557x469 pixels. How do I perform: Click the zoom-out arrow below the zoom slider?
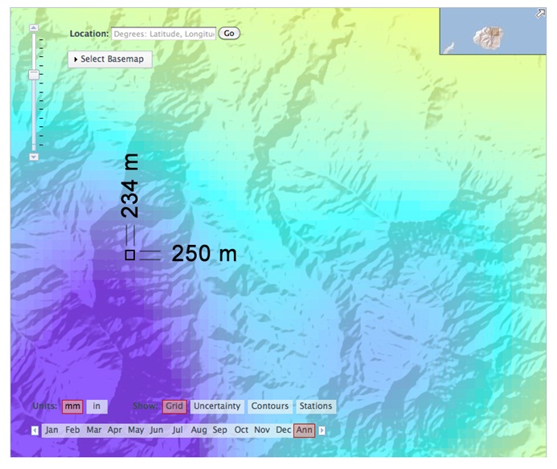[34, 157]
